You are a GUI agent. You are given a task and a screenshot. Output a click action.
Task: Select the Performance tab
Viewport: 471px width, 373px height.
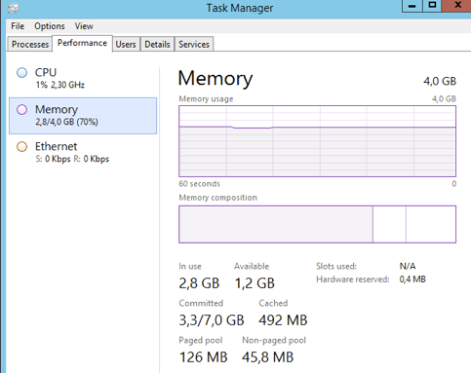click(82, 43)
